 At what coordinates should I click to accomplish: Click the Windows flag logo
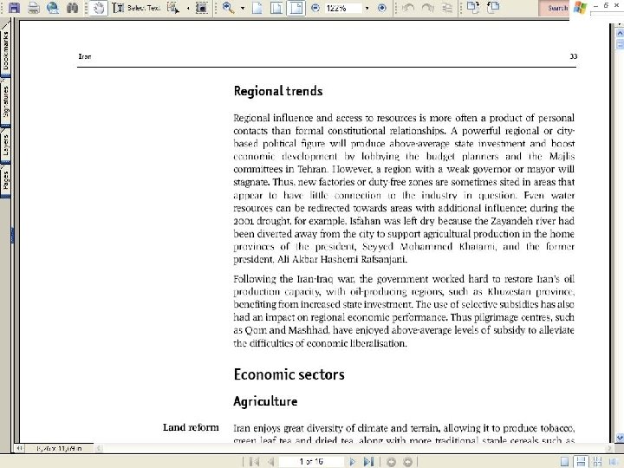580,8
